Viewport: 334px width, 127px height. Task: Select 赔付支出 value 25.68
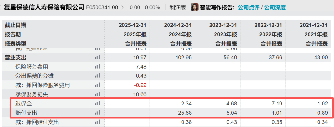click(185, 113)
